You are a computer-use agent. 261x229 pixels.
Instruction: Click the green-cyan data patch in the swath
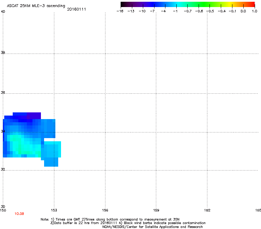pos(24,145)
